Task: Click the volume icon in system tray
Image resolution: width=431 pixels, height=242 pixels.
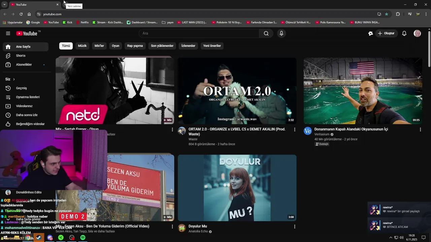Action: point(401,238)
